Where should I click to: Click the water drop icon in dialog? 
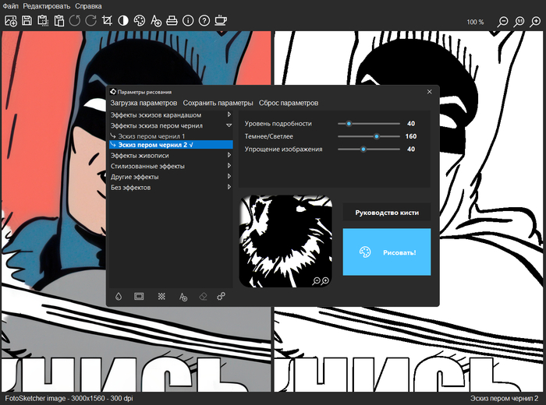[119, 297]
